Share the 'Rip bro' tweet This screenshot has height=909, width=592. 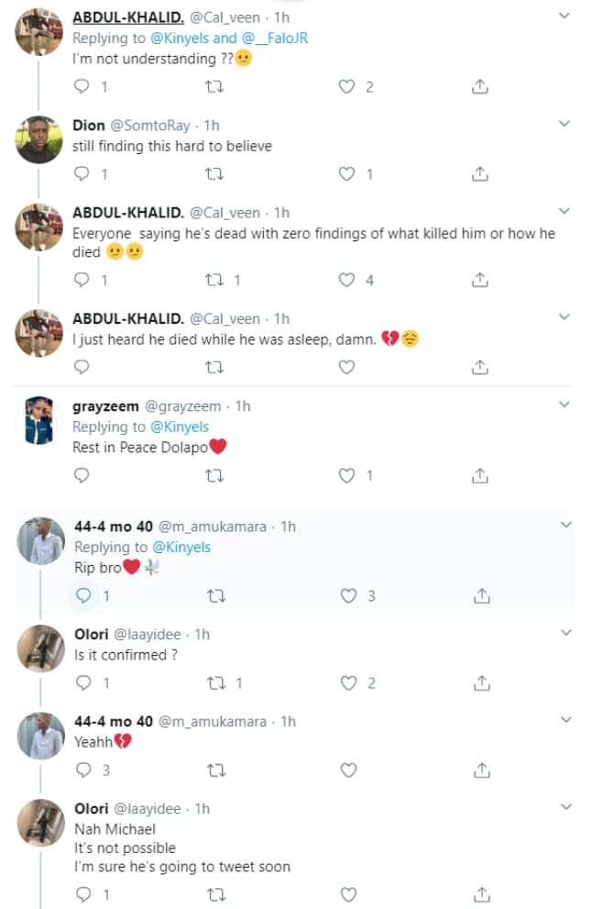479,596
